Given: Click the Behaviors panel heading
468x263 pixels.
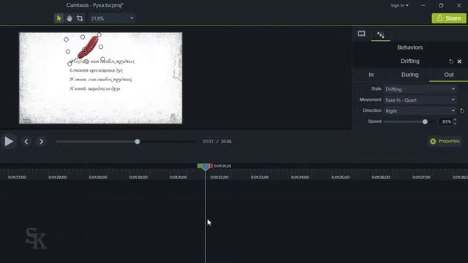Looking at the screenshot, I should click(409, 47).
